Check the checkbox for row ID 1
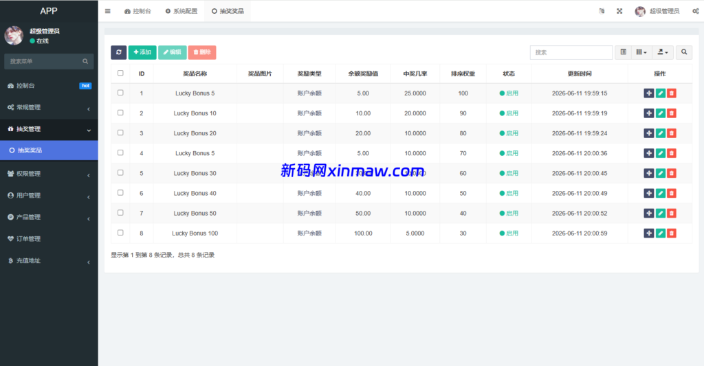This screenshot has height=366, width=704. [x=120, y=93]
